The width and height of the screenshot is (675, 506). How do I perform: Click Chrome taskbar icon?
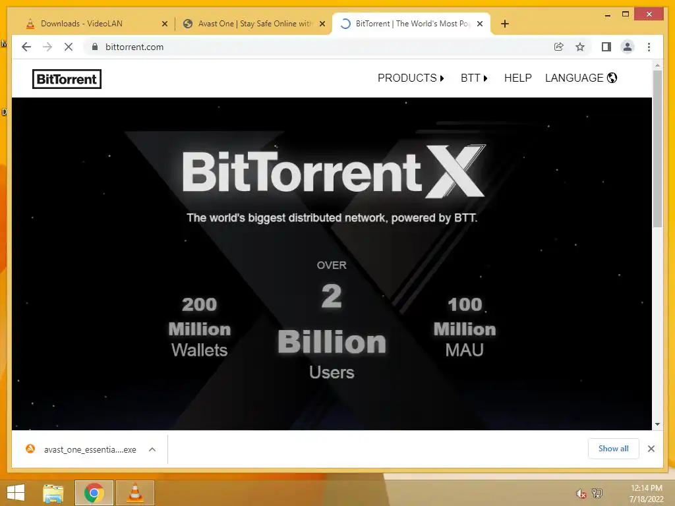[x=94, y=493]
